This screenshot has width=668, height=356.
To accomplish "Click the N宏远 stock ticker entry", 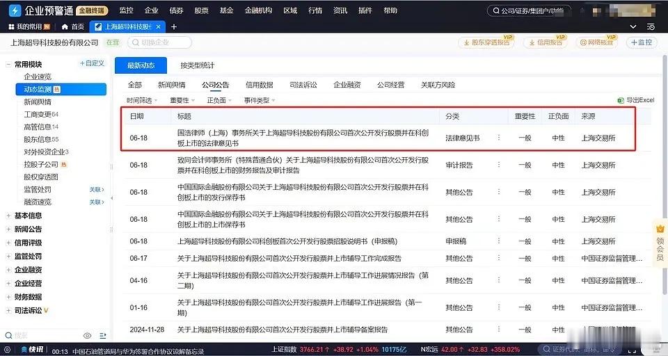I will coord(470,350).
